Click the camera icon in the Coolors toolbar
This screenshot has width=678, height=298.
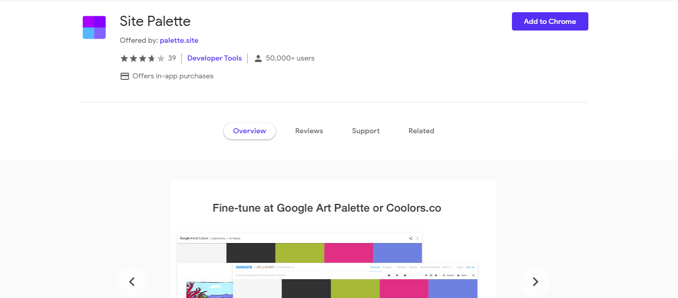[x=405, y=275]
